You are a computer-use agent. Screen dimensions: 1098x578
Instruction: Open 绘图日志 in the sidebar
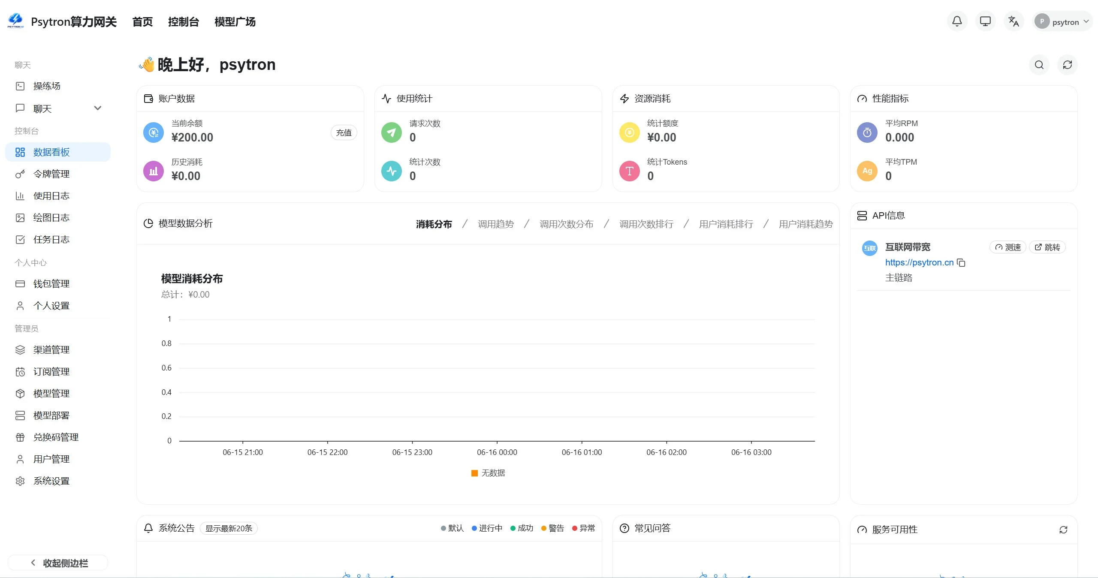pyautogui.click(x=58, y=218)
